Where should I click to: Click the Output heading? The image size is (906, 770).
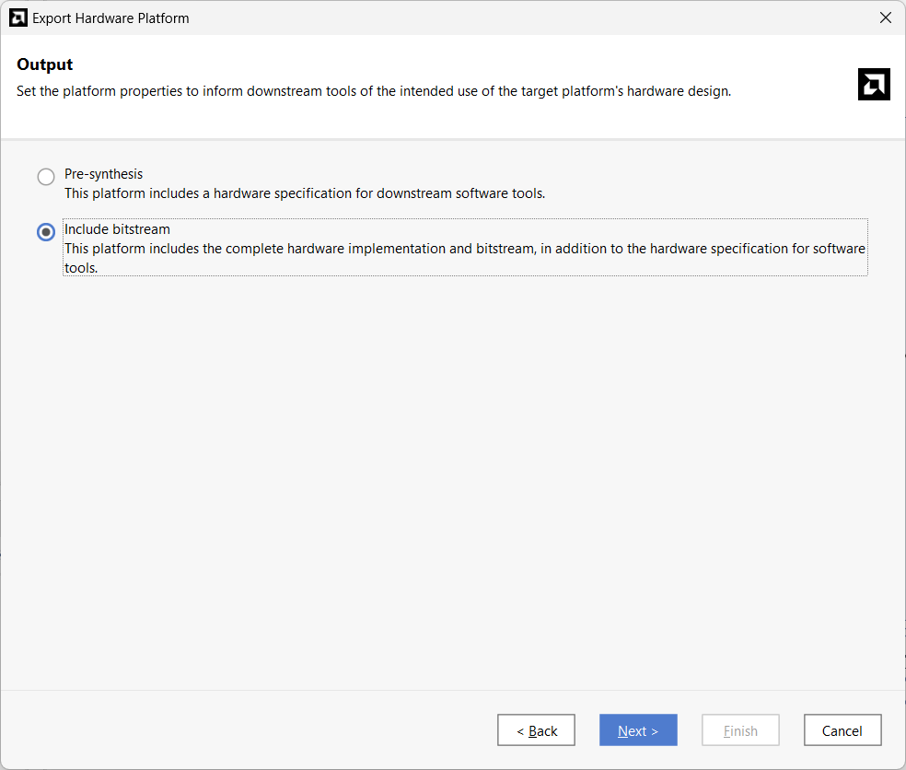pyautogui.click(x=45, y=64)
